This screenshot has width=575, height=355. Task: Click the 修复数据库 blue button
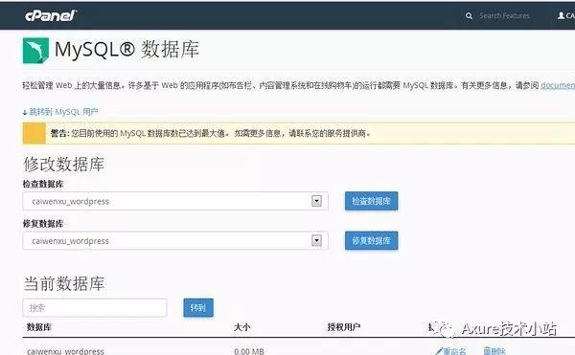371,240
